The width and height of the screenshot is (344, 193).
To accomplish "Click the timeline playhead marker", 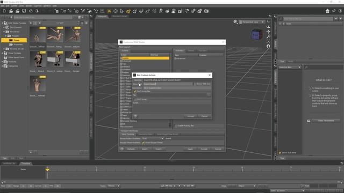I will pos(47,169).
